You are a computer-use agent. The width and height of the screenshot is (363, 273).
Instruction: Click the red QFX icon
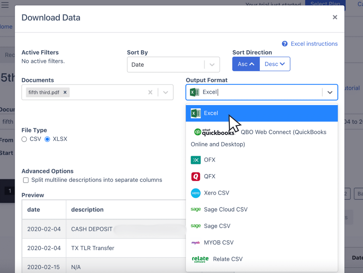click(x=196, y=176)
